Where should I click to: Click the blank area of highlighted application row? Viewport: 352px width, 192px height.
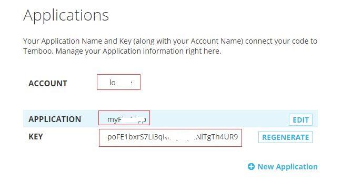coord(219,119)
